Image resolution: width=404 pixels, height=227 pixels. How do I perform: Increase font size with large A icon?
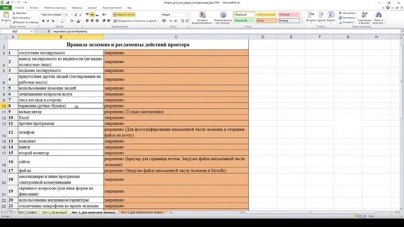pyautogui.click(x=76, y=15)
